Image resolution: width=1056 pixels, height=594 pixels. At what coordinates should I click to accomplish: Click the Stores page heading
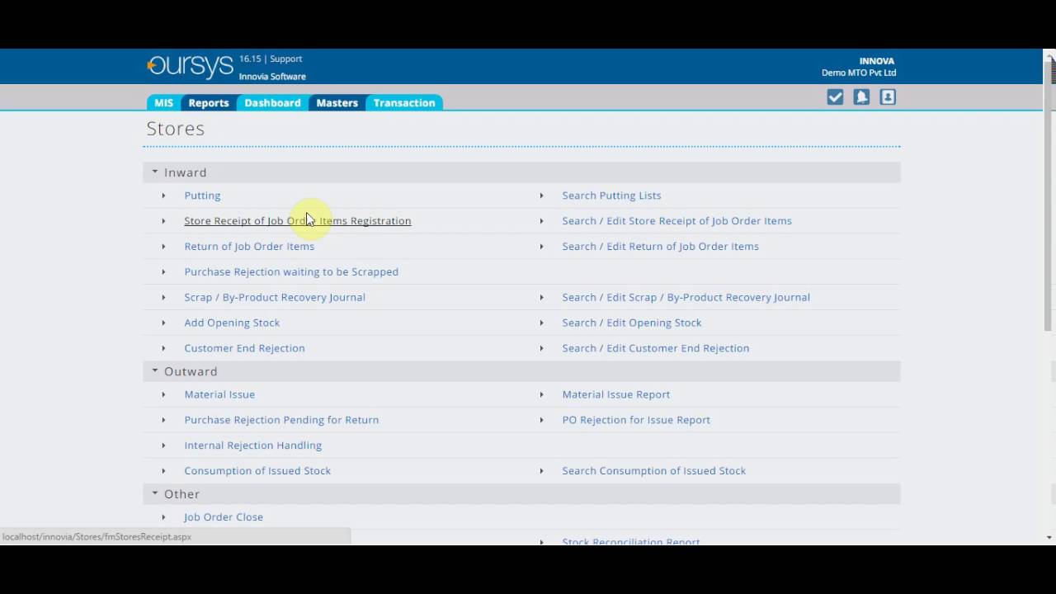[x=176, y=129]
